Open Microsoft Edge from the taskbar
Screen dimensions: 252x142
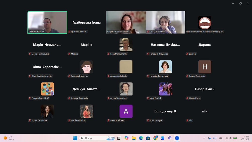click(x=141, y=138)
